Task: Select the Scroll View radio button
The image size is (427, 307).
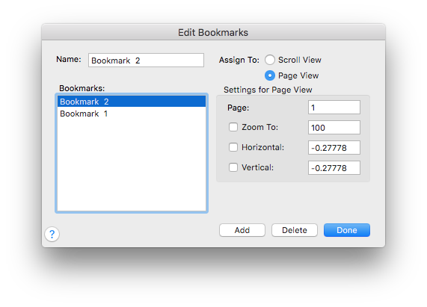Action: [x=270, y=60]
